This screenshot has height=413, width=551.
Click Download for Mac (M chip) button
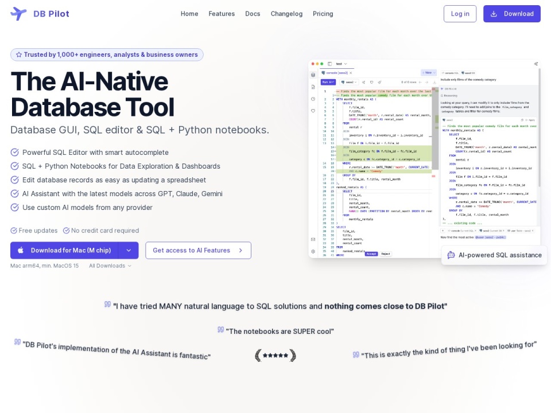[64, 251]
